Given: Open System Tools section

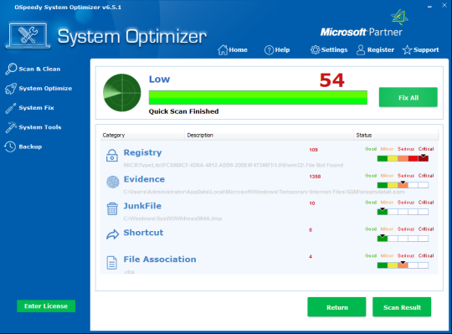Looking at the screenshot, I should coord(33,127).
